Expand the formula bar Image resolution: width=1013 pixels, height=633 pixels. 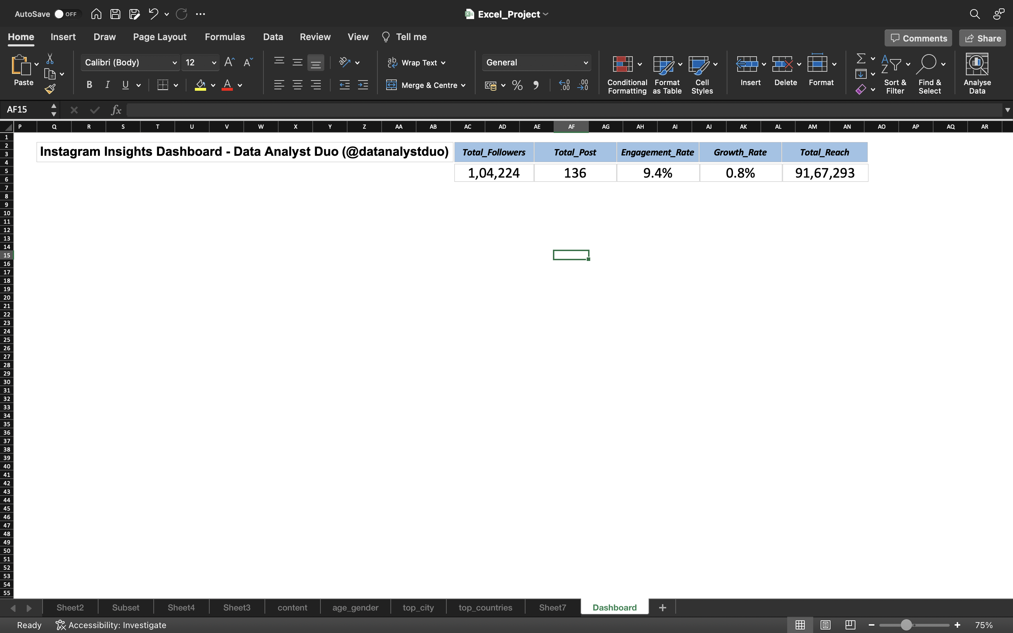[x=1008, y=110]
